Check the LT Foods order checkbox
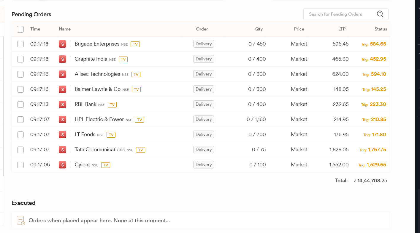The image size is (420, 233). [20, 135]
